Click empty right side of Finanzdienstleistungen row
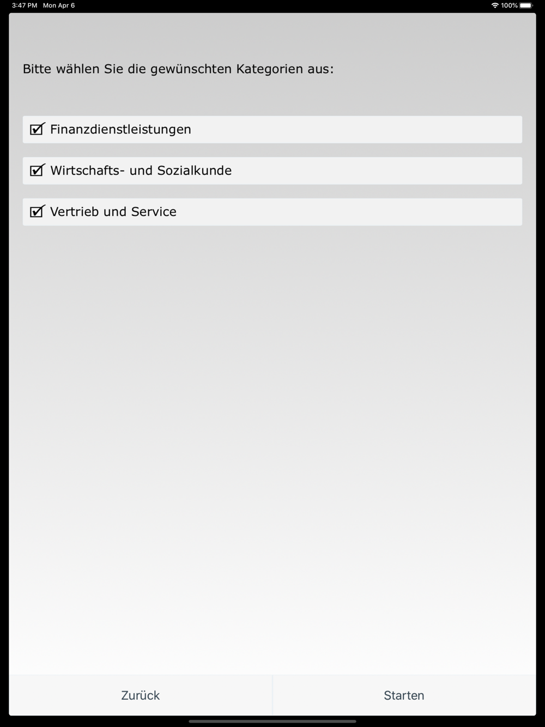This screenshot has height=727, width=545. [381, 130]
